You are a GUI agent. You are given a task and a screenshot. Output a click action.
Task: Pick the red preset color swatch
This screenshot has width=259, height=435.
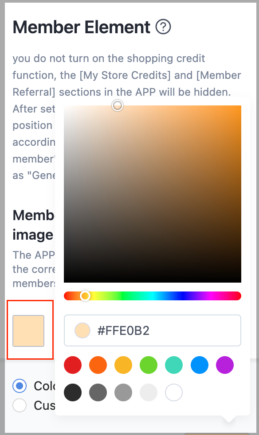pos(73,365)
